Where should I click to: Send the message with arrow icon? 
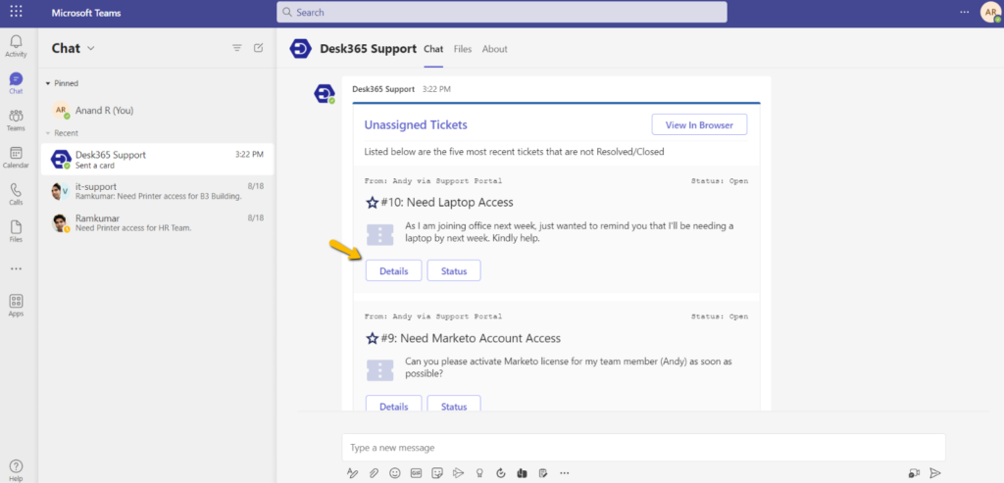(x=934, y=473)
